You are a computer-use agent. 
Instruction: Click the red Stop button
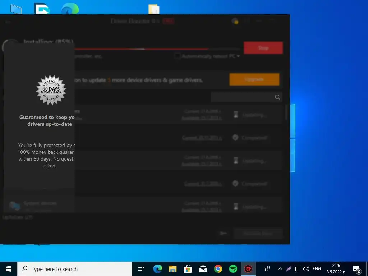click(x=263, y=48)
